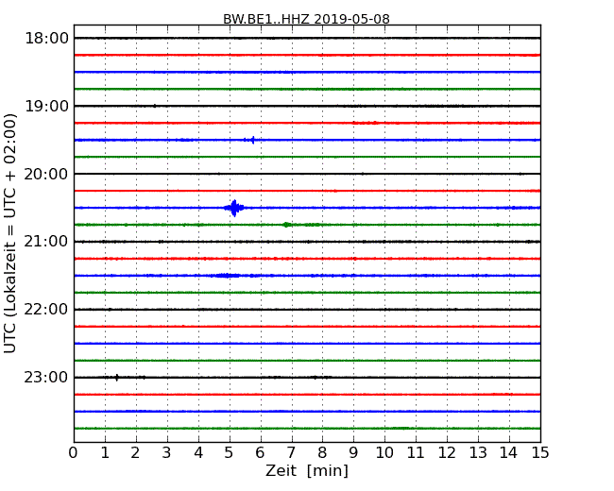
Task: Click the x-axis tick label 1
Action: [105, 452]
